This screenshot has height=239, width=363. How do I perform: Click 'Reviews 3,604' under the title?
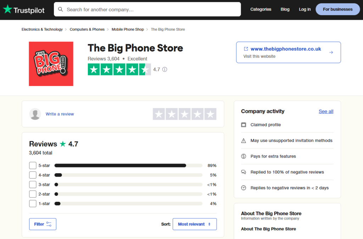pyautogui.click(x=104, y=59)
